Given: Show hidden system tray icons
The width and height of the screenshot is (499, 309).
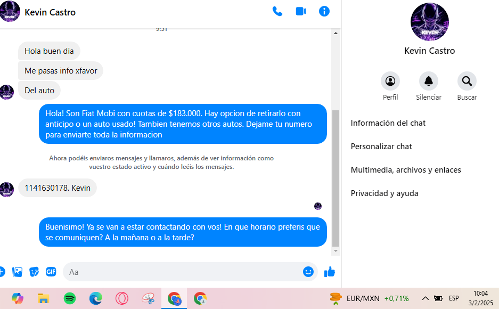Looking at the screenshot, I should click(x=425, y=298).
